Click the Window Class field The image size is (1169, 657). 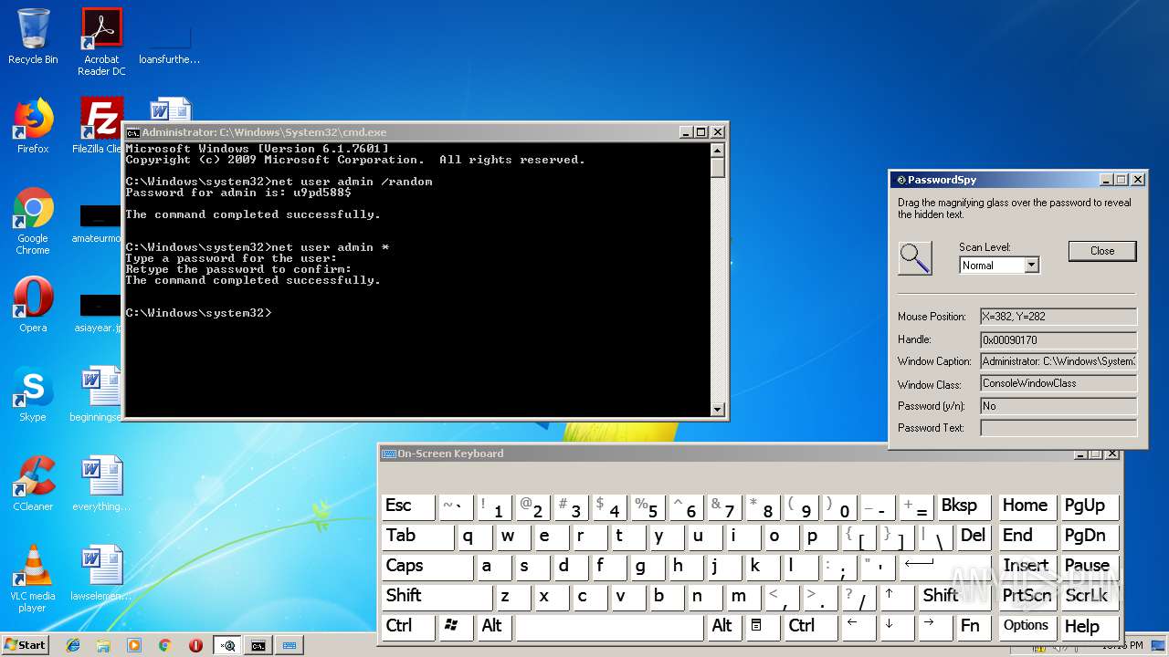1058,383
